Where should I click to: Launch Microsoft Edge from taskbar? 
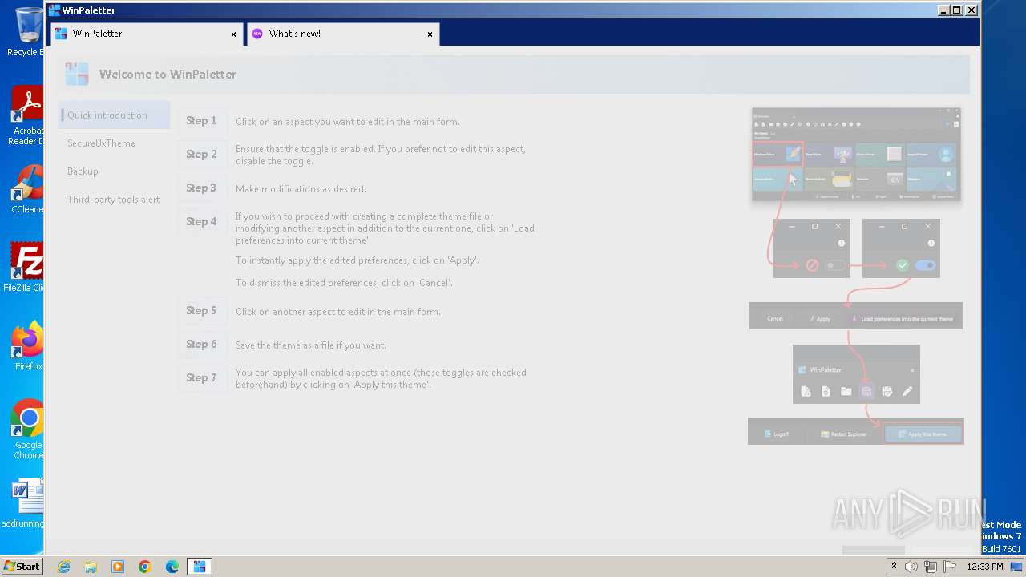pos(172,567)
